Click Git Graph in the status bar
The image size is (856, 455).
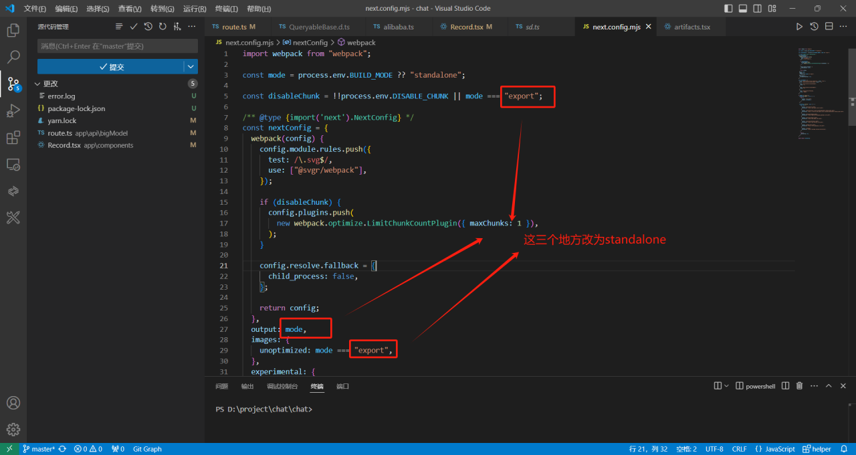tap(147, 449)
